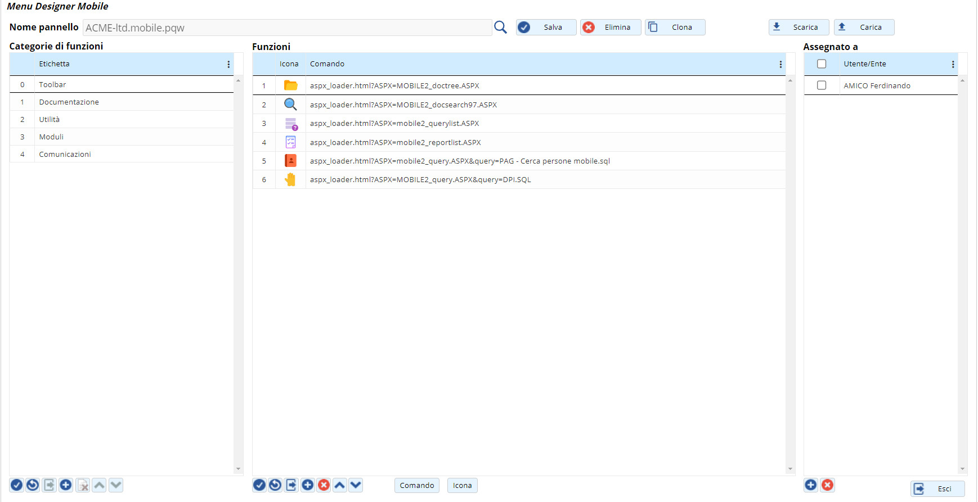Select the Comunicazioni category row

pos(65,155)
